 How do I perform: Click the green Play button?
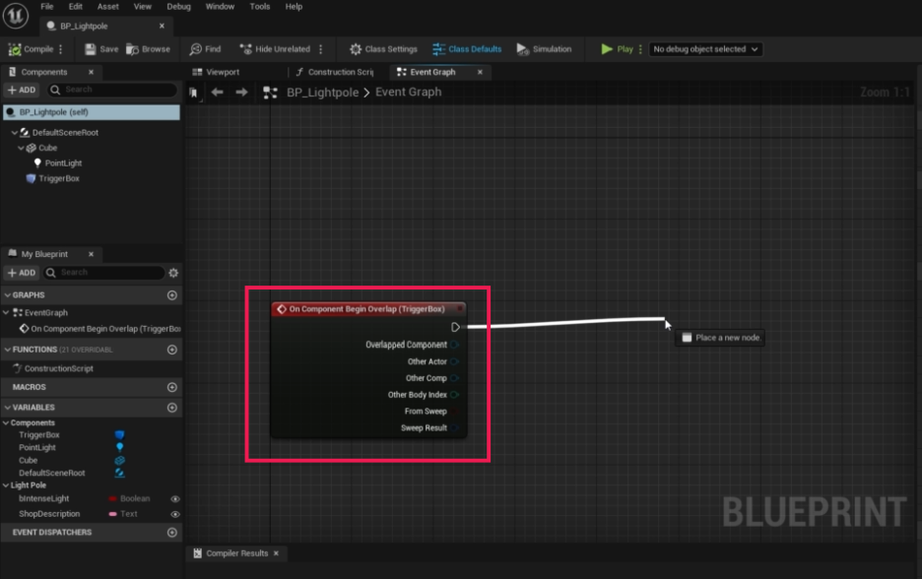tap(617, 49)
